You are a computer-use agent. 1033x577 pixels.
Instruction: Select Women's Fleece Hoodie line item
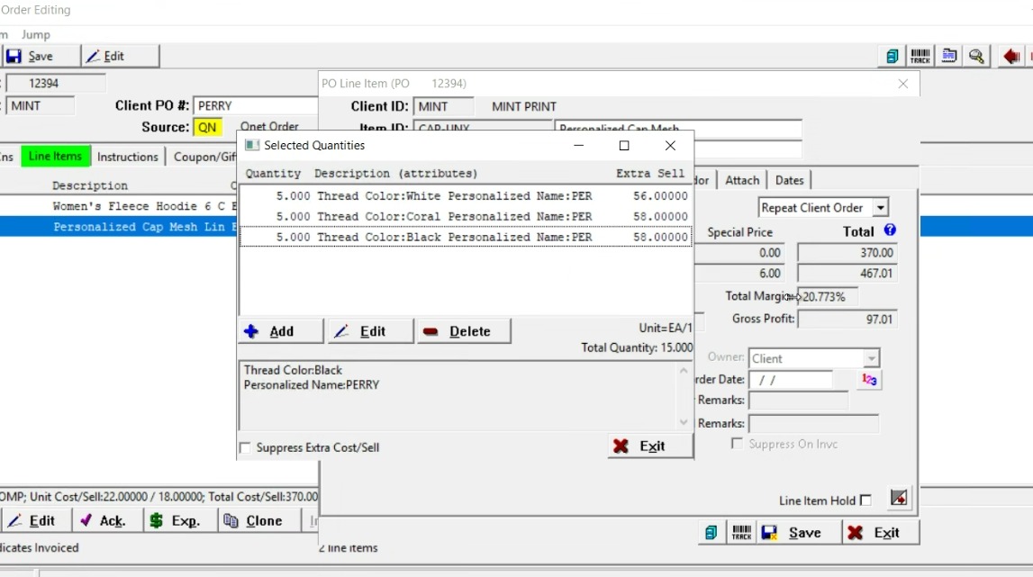119,206
